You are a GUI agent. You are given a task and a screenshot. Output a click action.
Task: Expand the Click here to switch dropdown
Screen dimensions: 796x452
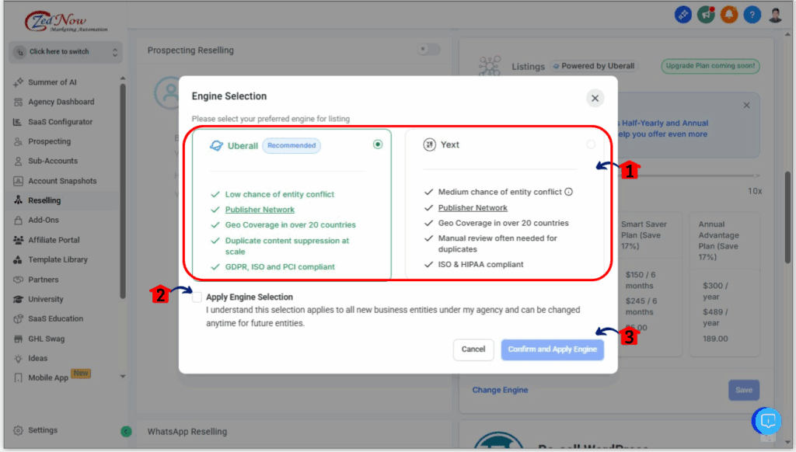[x=65, y=52]
